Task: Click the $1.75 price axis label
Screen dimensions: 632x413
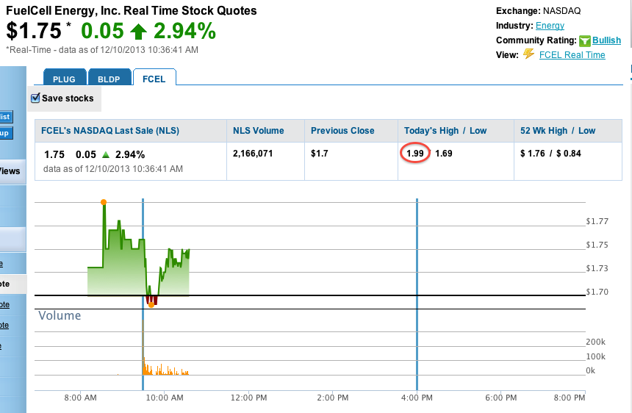Action: tap(597, 245)
